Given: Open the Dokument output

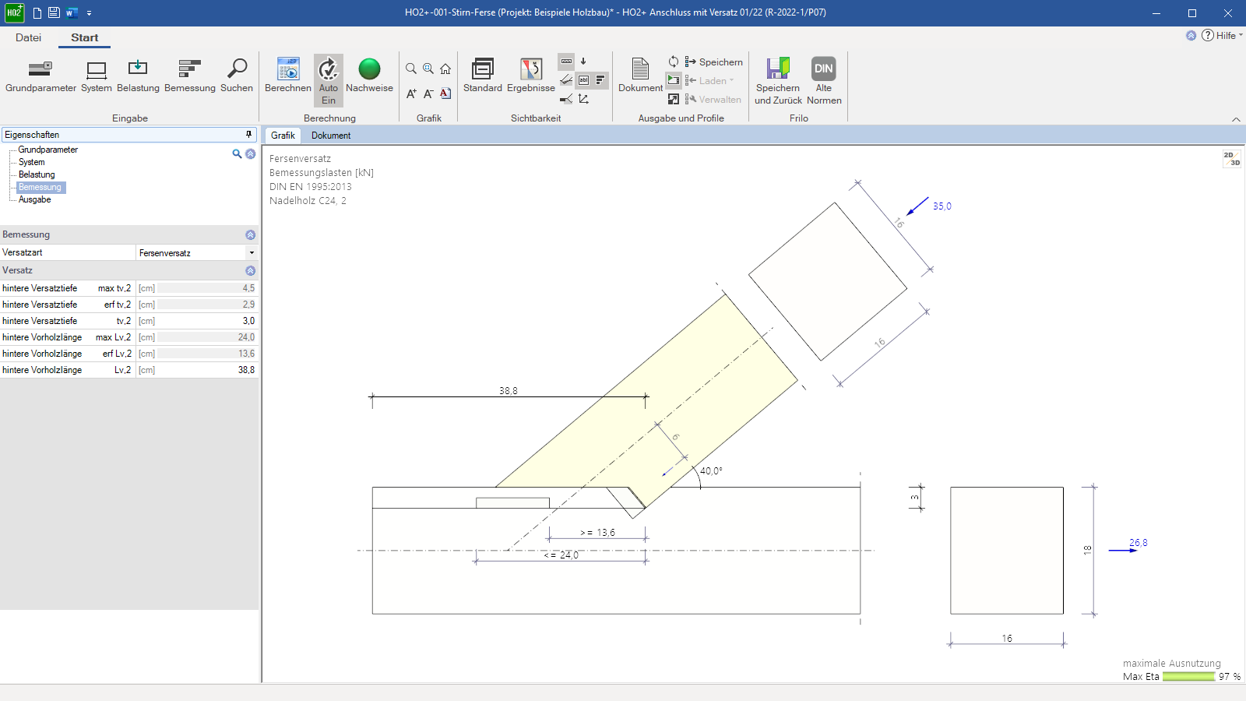Looking at the screenshot, I should [640, 76].
